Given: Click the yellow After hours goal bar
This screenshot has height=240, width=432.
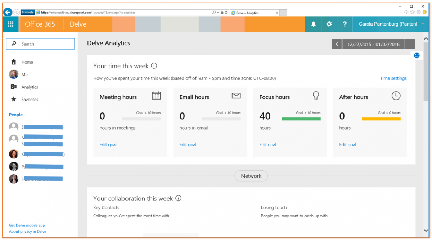Looking at the screenshot, I should [x=381, y=119].
